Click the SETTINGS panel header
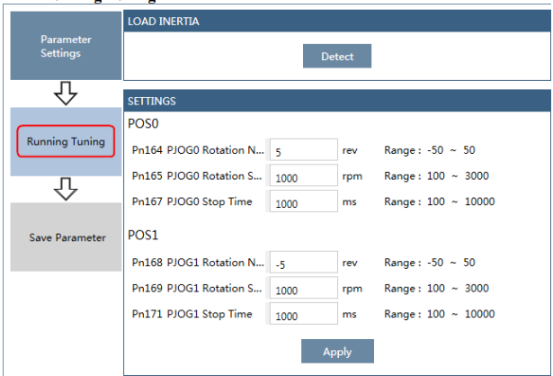This screenshot has width=553, height=376. (x=337, y=101)
